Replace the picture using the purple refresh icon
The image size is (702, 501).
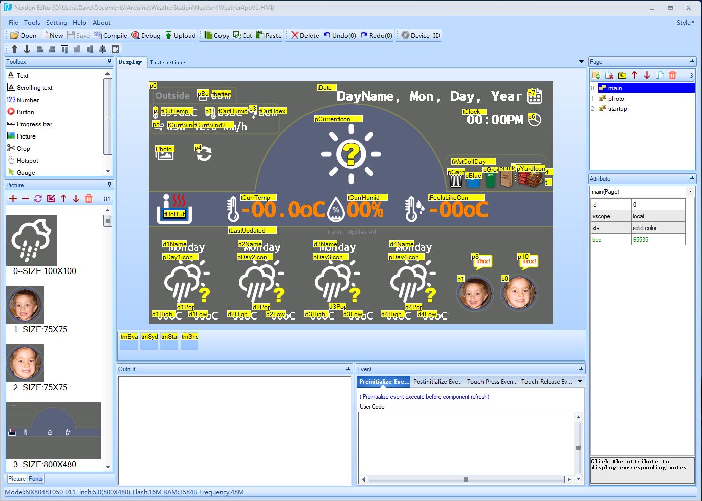click(38, 199)
